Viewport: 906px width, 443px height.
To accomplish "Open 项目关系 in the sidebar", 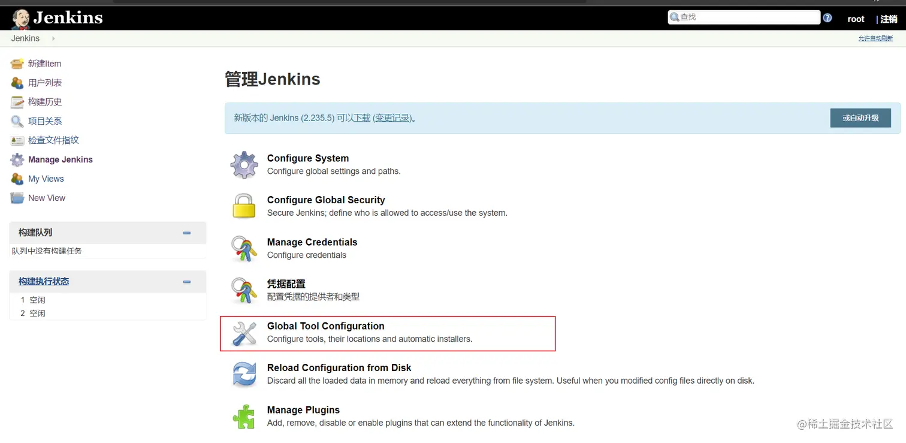I will (45, 121).
